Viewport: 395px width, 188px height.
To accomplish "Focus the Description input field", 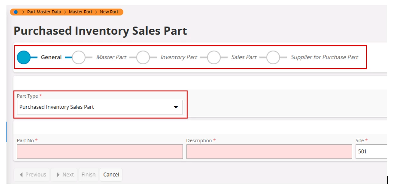I will (269, 151).
